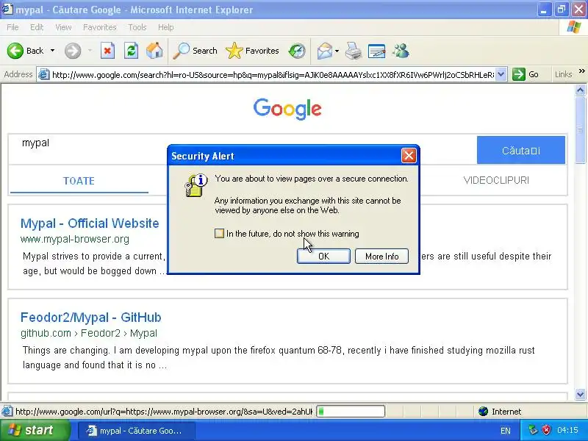Open the Mail button dropdown arrow
The width and height of the screenshot is (588, 441).
[337, 51]
